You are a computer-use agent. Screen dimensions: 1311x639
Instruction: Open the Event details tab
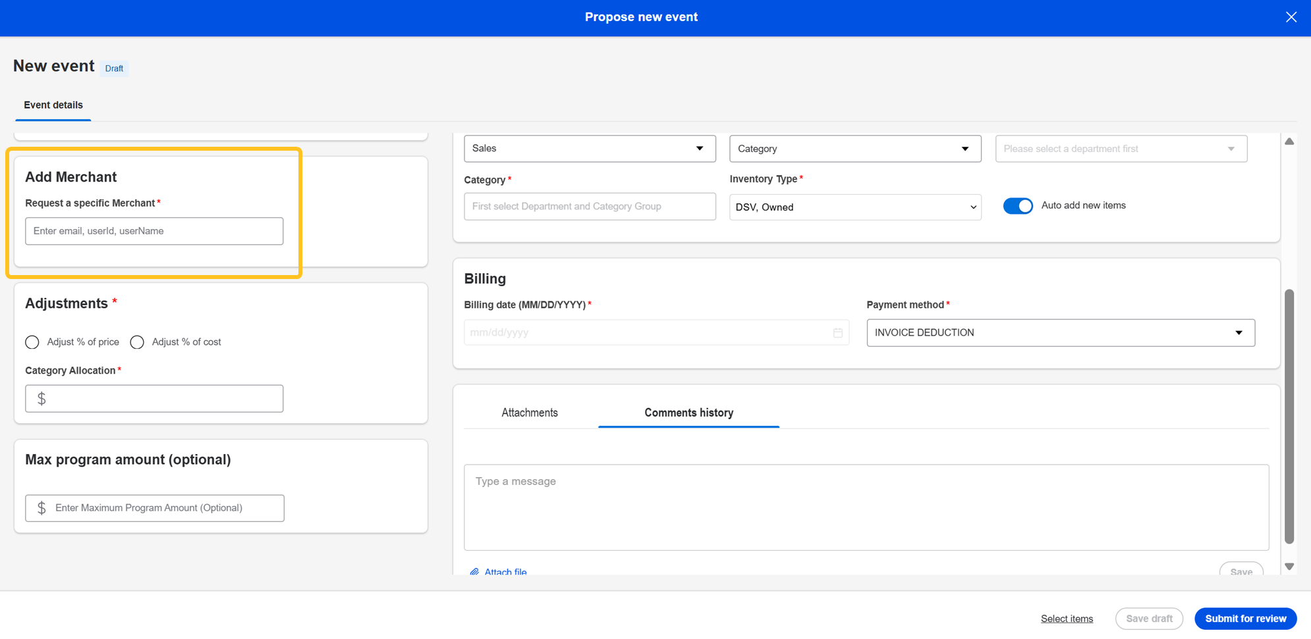coord(53,105)
